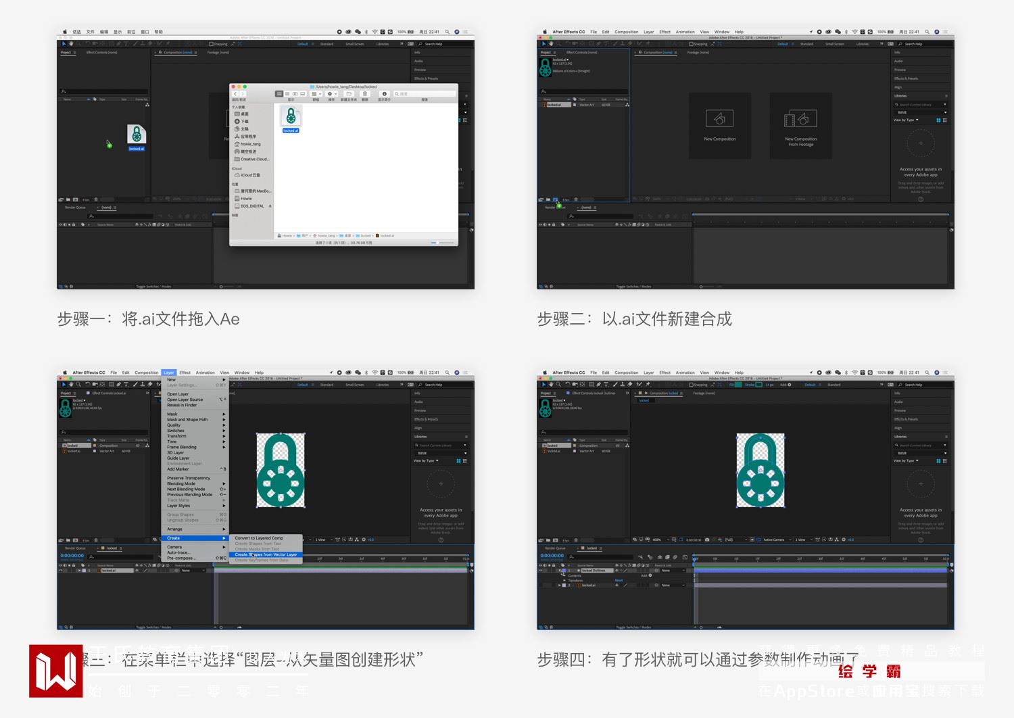
Task: Click the new folder icon in step two project panel
Action: [548, 199]
